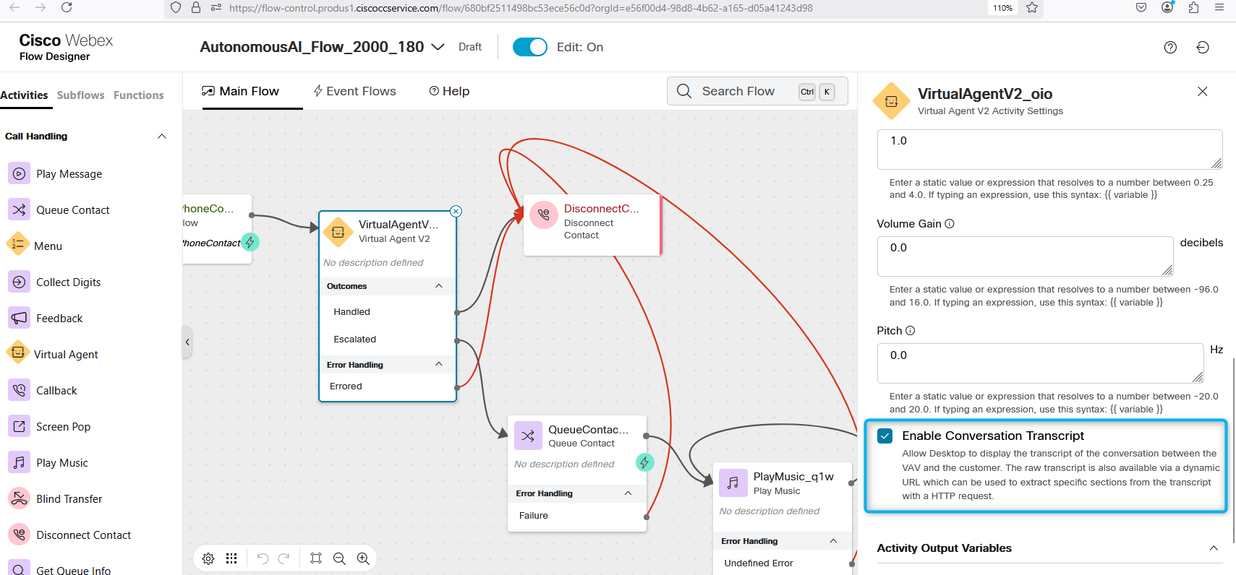The image size is (1236, 575).
Task: Switch to the Event Flows tab
Action: 354,91
